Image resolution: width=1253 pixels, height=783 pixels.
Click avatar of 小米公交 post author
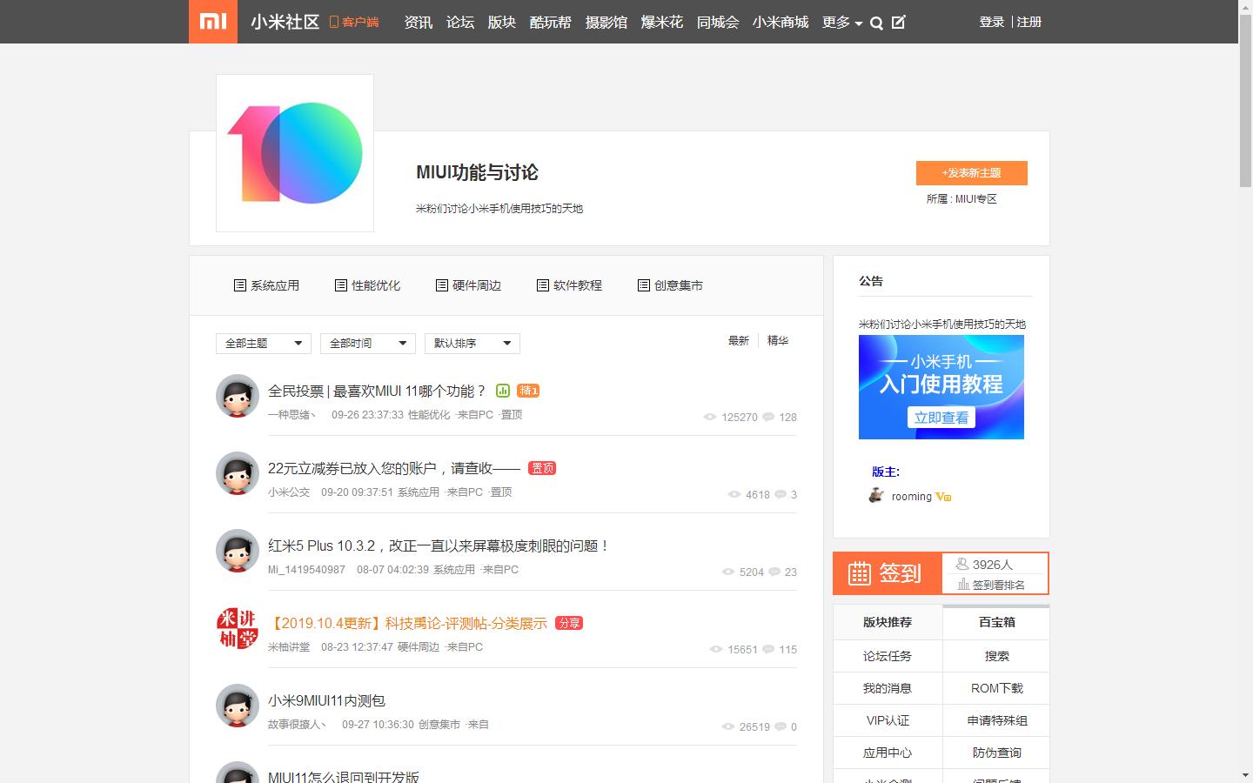[238, 473]
